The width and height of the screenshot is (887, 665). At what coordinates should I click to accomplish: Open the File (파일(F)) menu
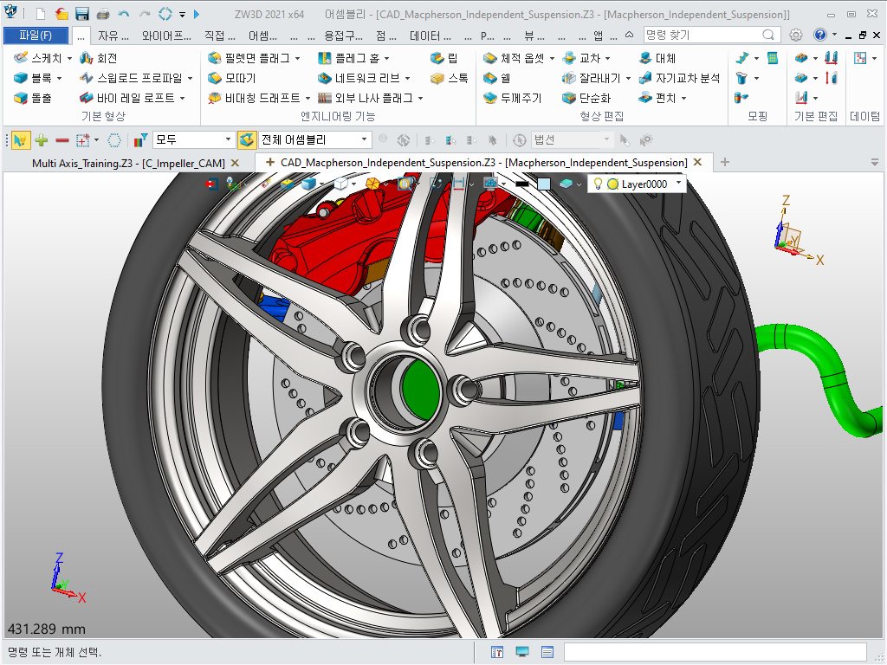click(x=36, y=35)
